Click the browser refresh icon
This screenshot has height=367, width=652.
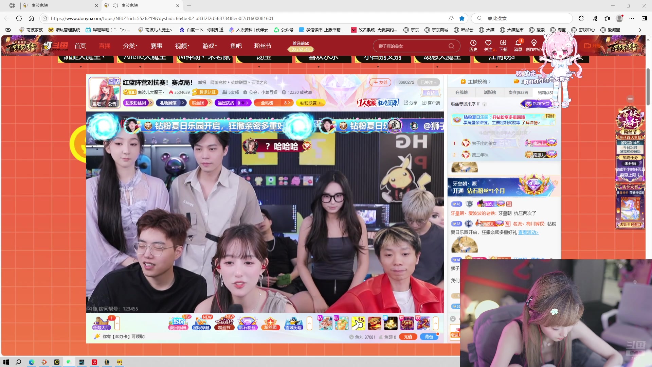pos(19,18)
